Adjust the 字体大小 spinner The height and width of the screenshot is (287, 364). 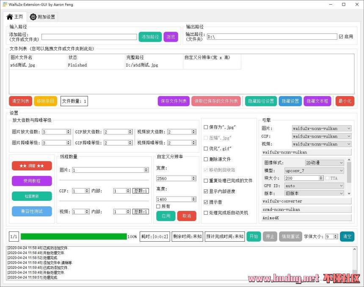pos(331,236)
